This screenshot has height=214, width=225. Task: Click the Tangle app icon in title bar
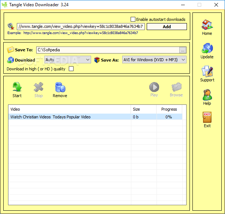pyautogui.click(x=4, y=5)
